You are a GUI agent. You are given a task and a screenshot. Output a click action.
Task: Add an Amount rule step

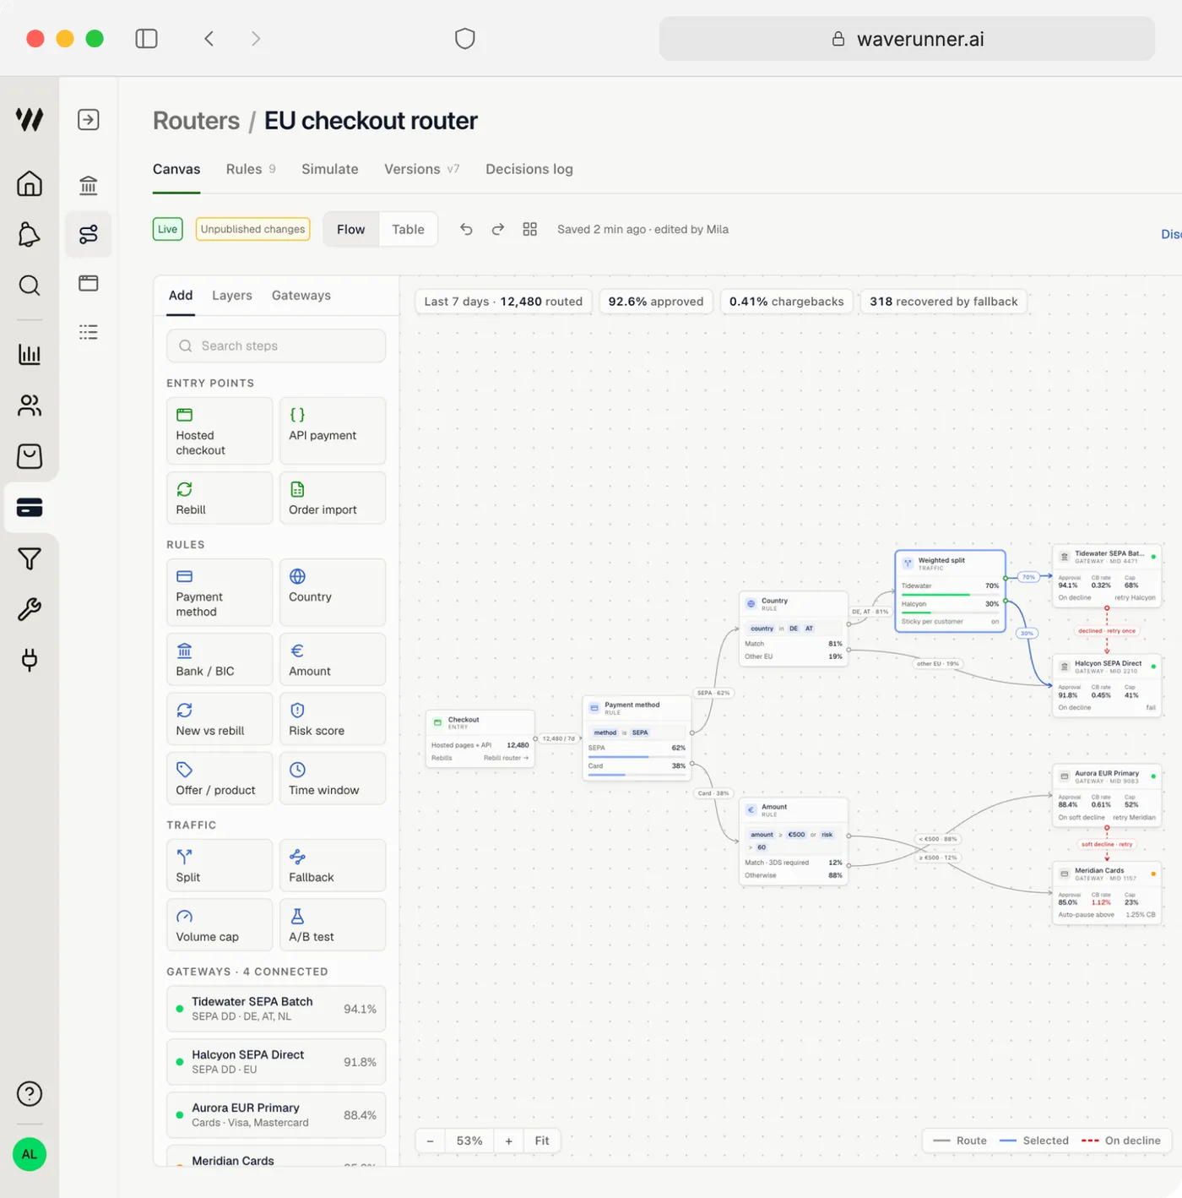tap(333, 659)
